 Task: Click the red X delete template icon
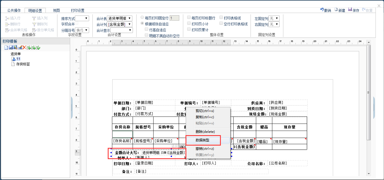coord(24,48)
